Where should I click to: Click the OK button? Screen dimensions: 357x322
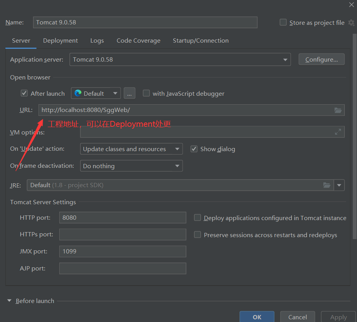coord(257,317)
